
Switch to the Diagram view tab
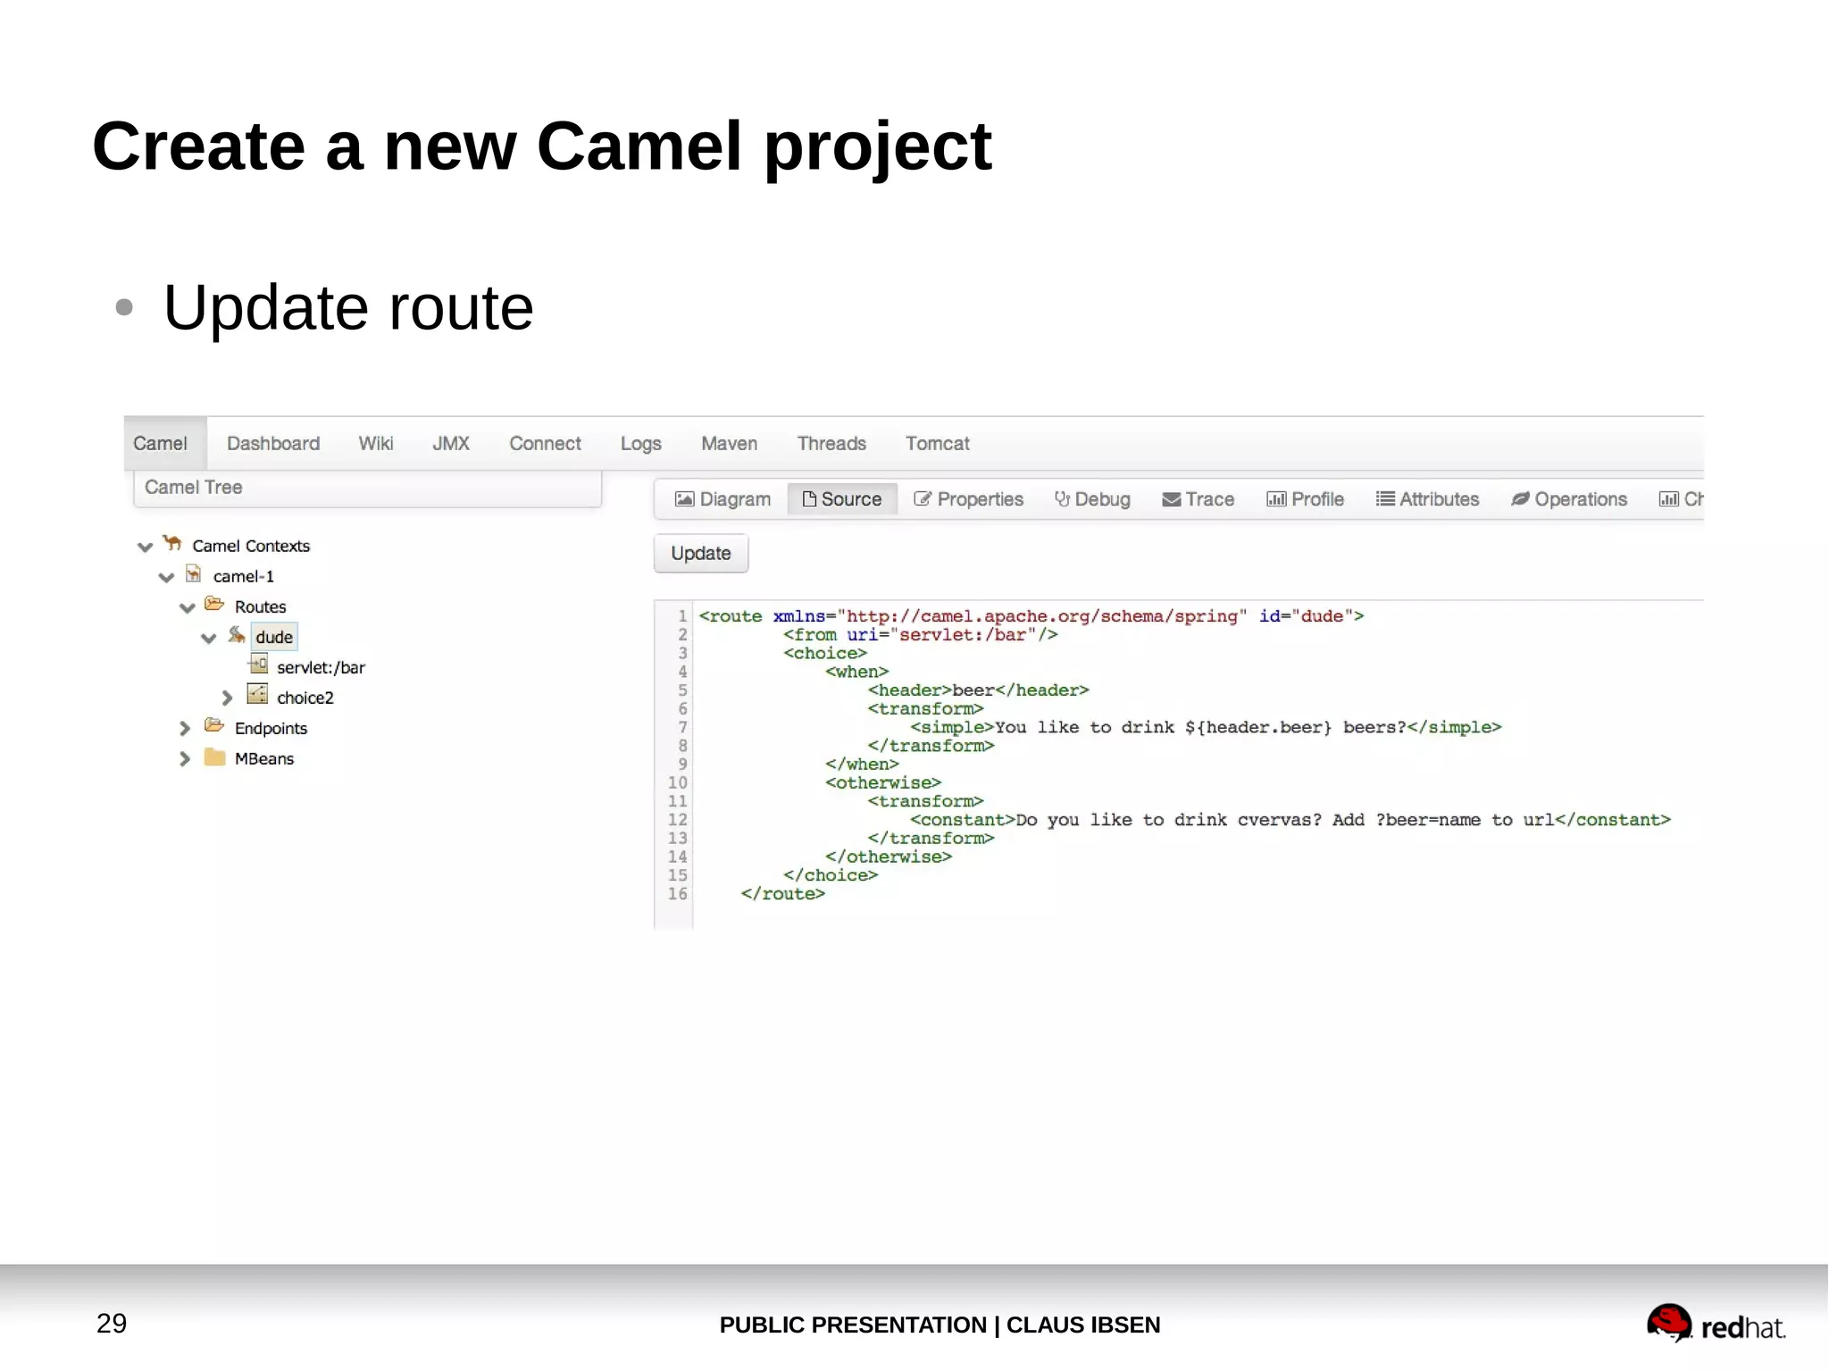[722, 499]
